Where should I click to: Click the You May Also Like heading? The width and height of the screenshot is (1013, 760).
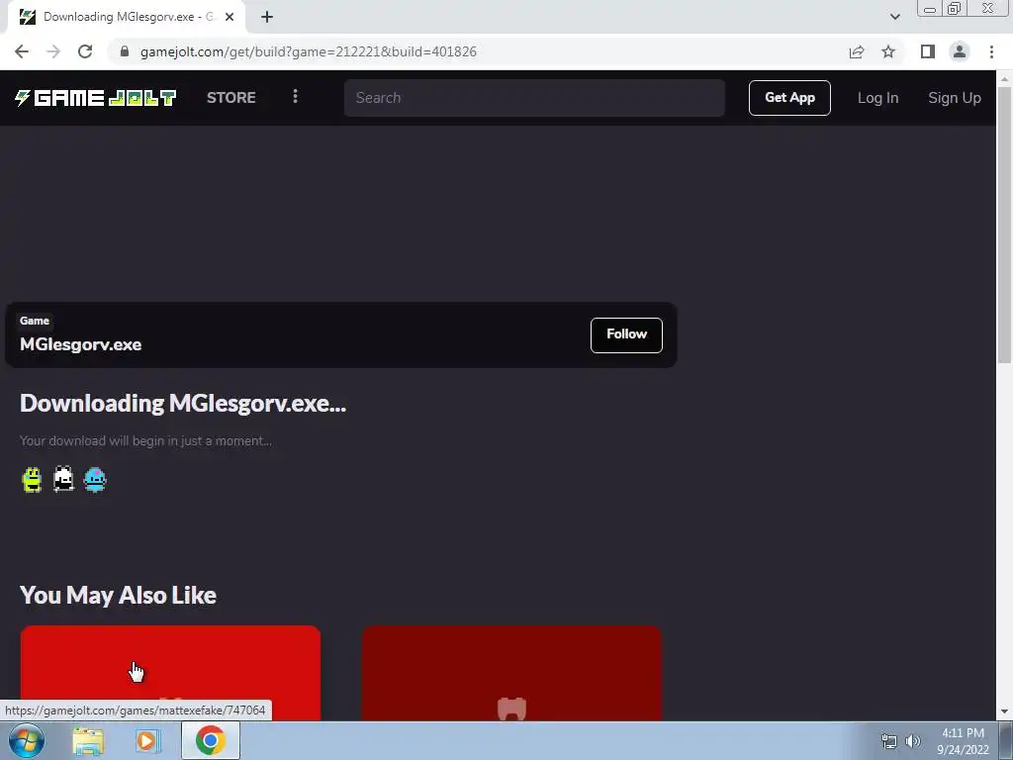(x=119, y=595)
